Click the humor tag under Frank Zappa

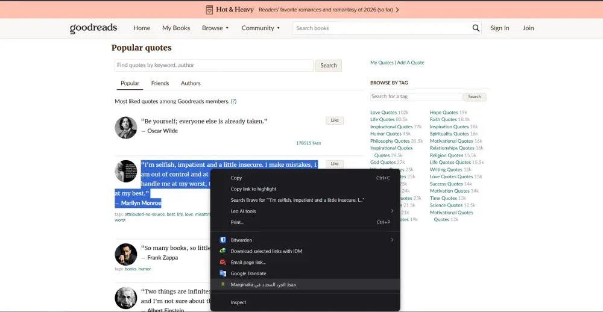point(145,269)
